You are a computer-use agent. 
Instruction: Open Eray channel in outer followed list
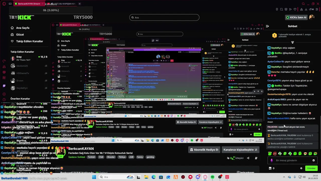click(29, 59)
